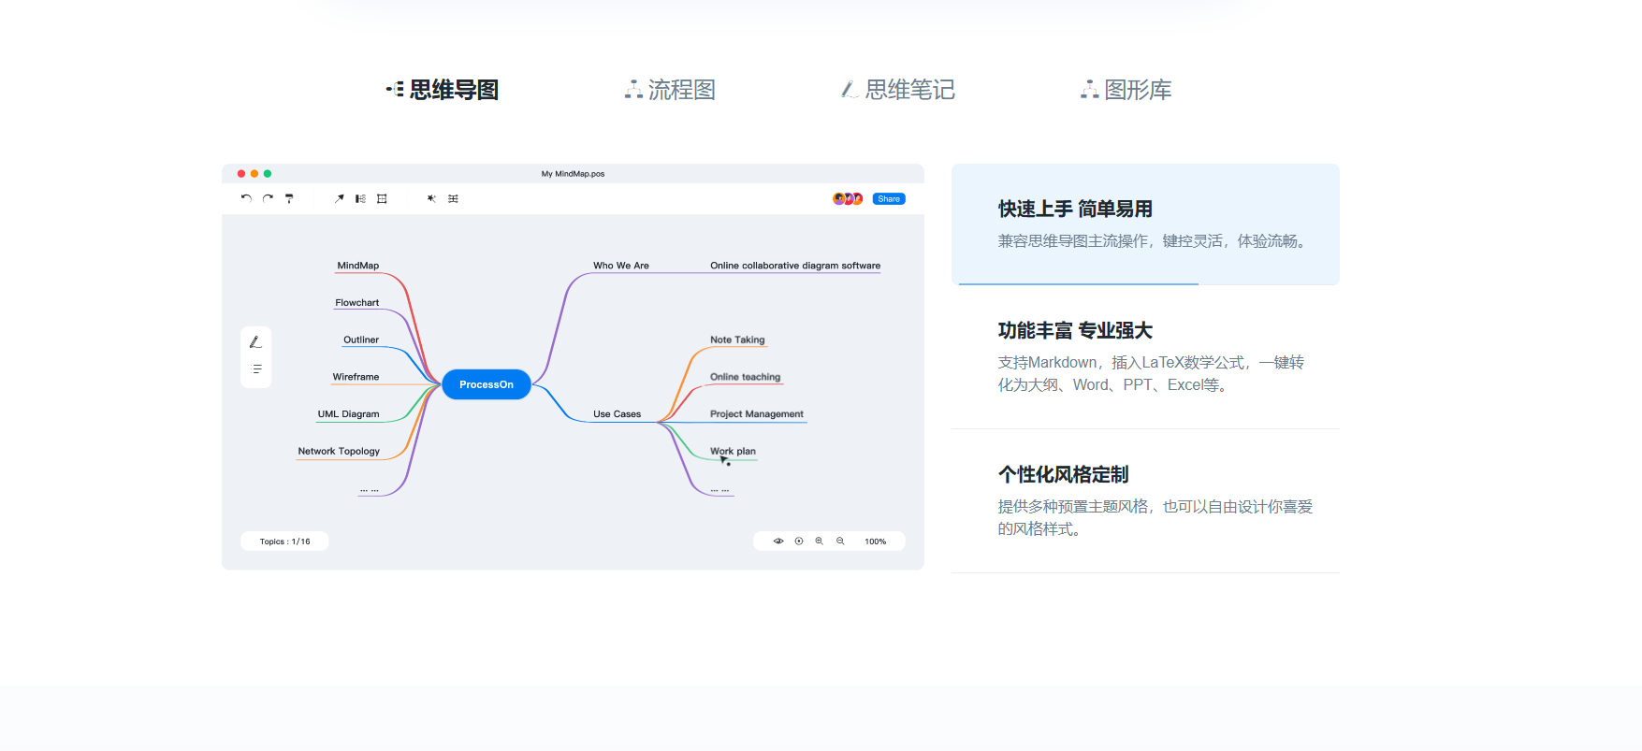
Task: Click the zoom out magnifier icon
Action: coord(840,542)
